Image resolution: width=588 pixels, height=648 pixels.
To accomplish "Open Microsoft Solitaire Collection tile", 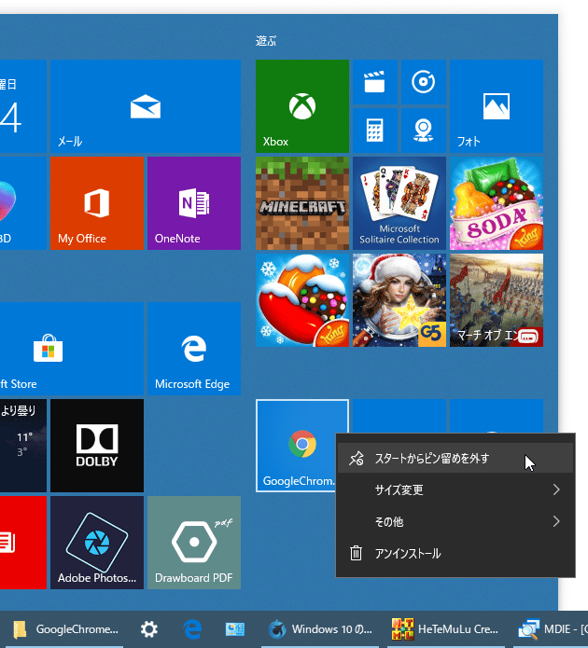I will tap(399, 203).
